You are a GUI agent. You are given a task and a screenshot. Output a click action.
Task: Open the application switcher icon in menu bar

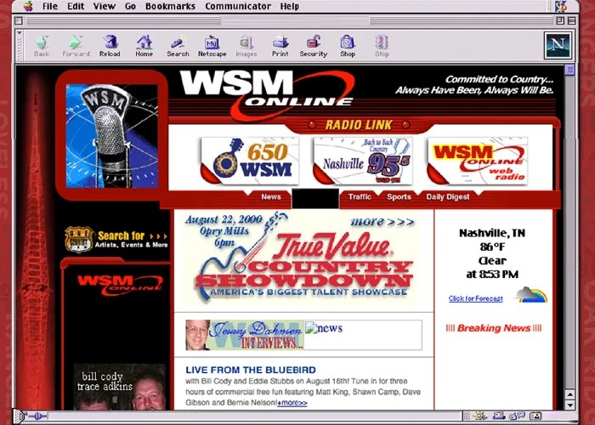click(x=561, y=6)
